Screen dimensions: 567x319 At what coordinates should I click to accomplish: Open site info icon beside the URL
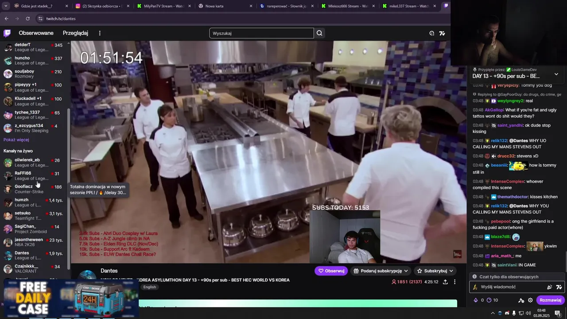pos(40,19)
